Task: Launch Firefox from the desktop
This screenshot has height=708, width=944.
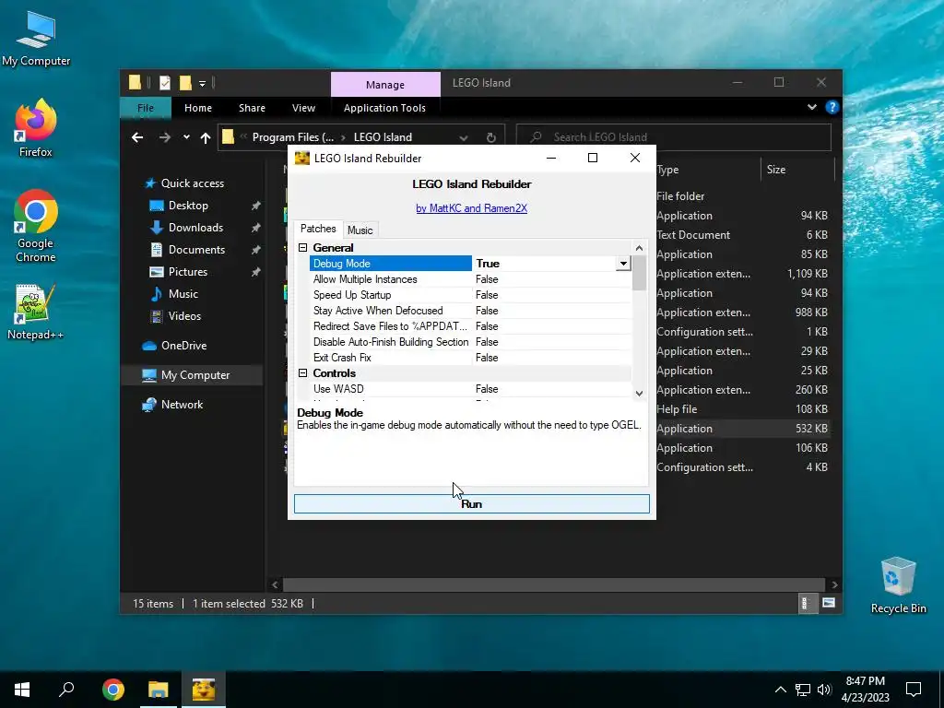Action: pos(36,128)
